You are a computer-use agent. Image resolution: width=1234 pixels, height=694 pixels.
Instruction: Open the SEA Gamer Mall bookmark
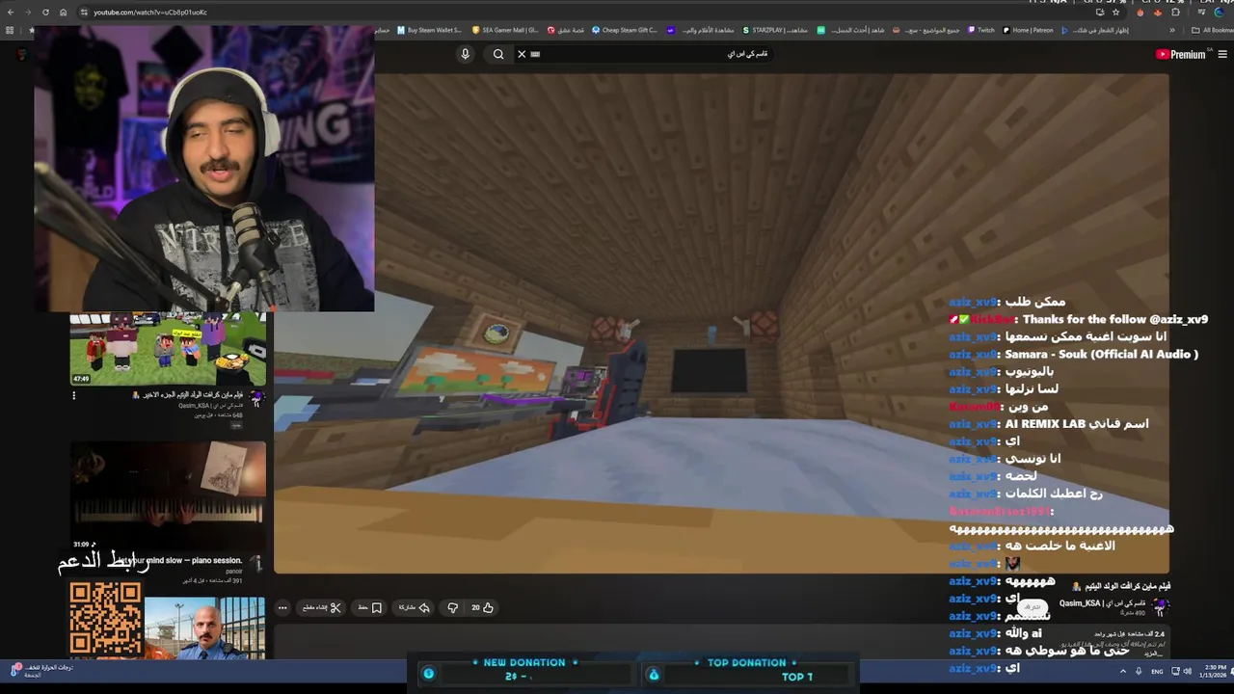pos(504,30)
